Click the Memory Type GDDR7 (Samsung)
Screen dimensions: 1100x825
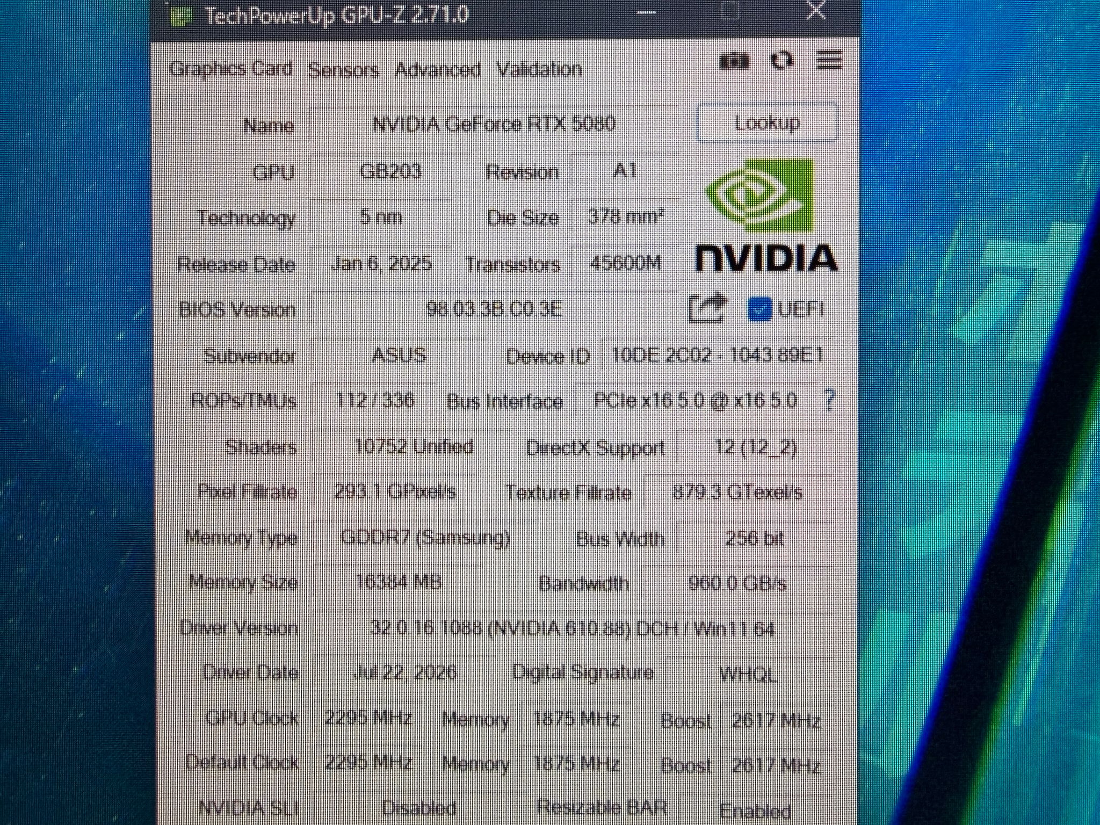coord(425,537)
